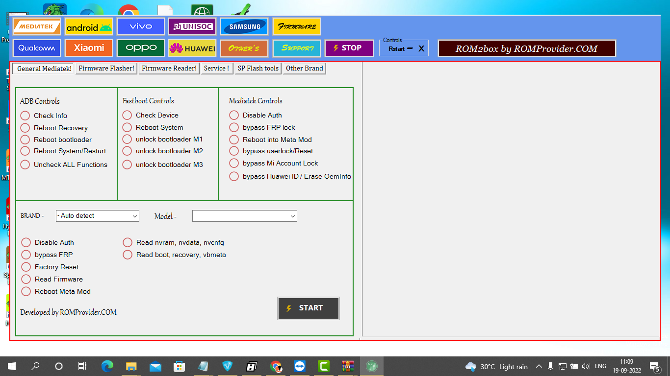
Task: Open the Samsung brand section
Action: 244,26
